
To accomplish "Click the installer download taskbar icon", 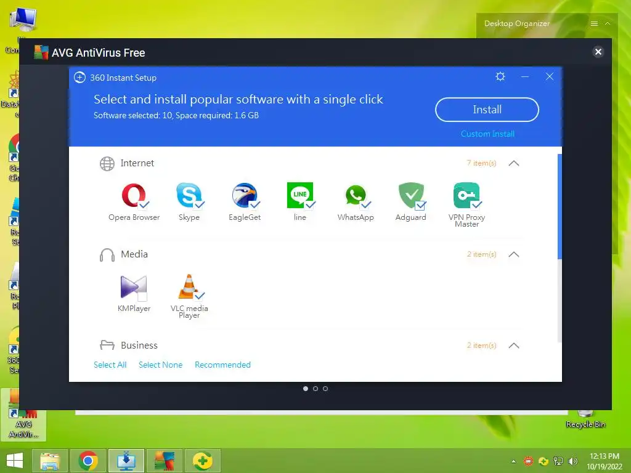I will click(126, 461).
